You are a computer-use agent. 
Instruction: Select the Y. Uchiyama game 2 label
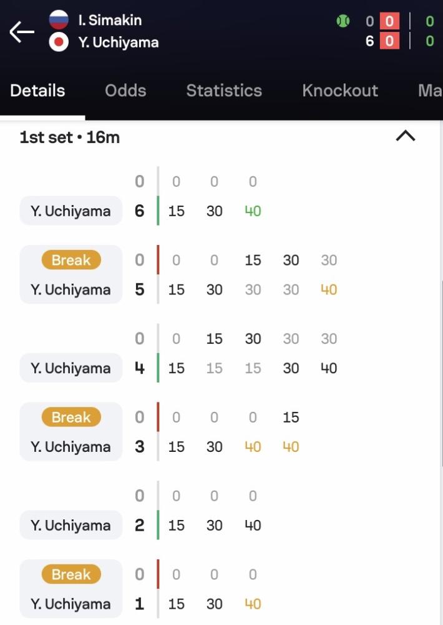tap(71, 526)
